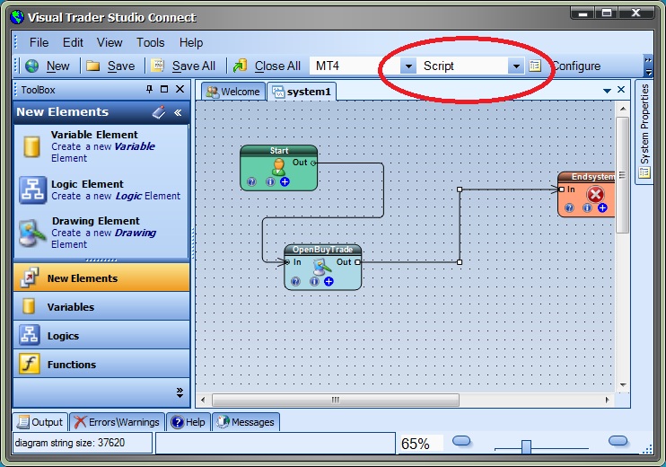Maximize the ToolBox panel
The width and height of the screenshot is (666, 467).
(164, 89)
